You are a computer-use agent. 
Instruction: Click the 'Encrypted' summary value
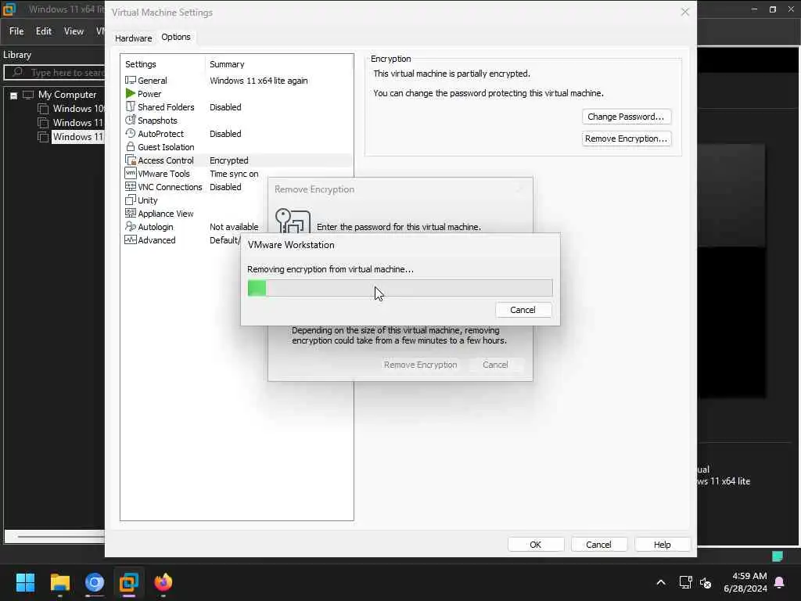(x=229, y=160)
